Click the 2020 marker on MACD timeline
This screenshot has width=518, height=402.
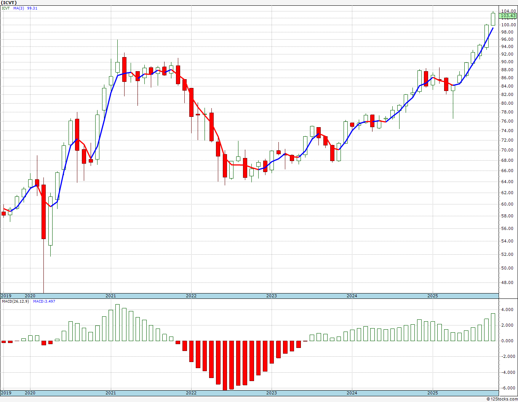click(30, 393)
